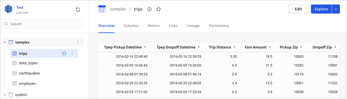Click the magnifier icon in Search box

(6, 24)
